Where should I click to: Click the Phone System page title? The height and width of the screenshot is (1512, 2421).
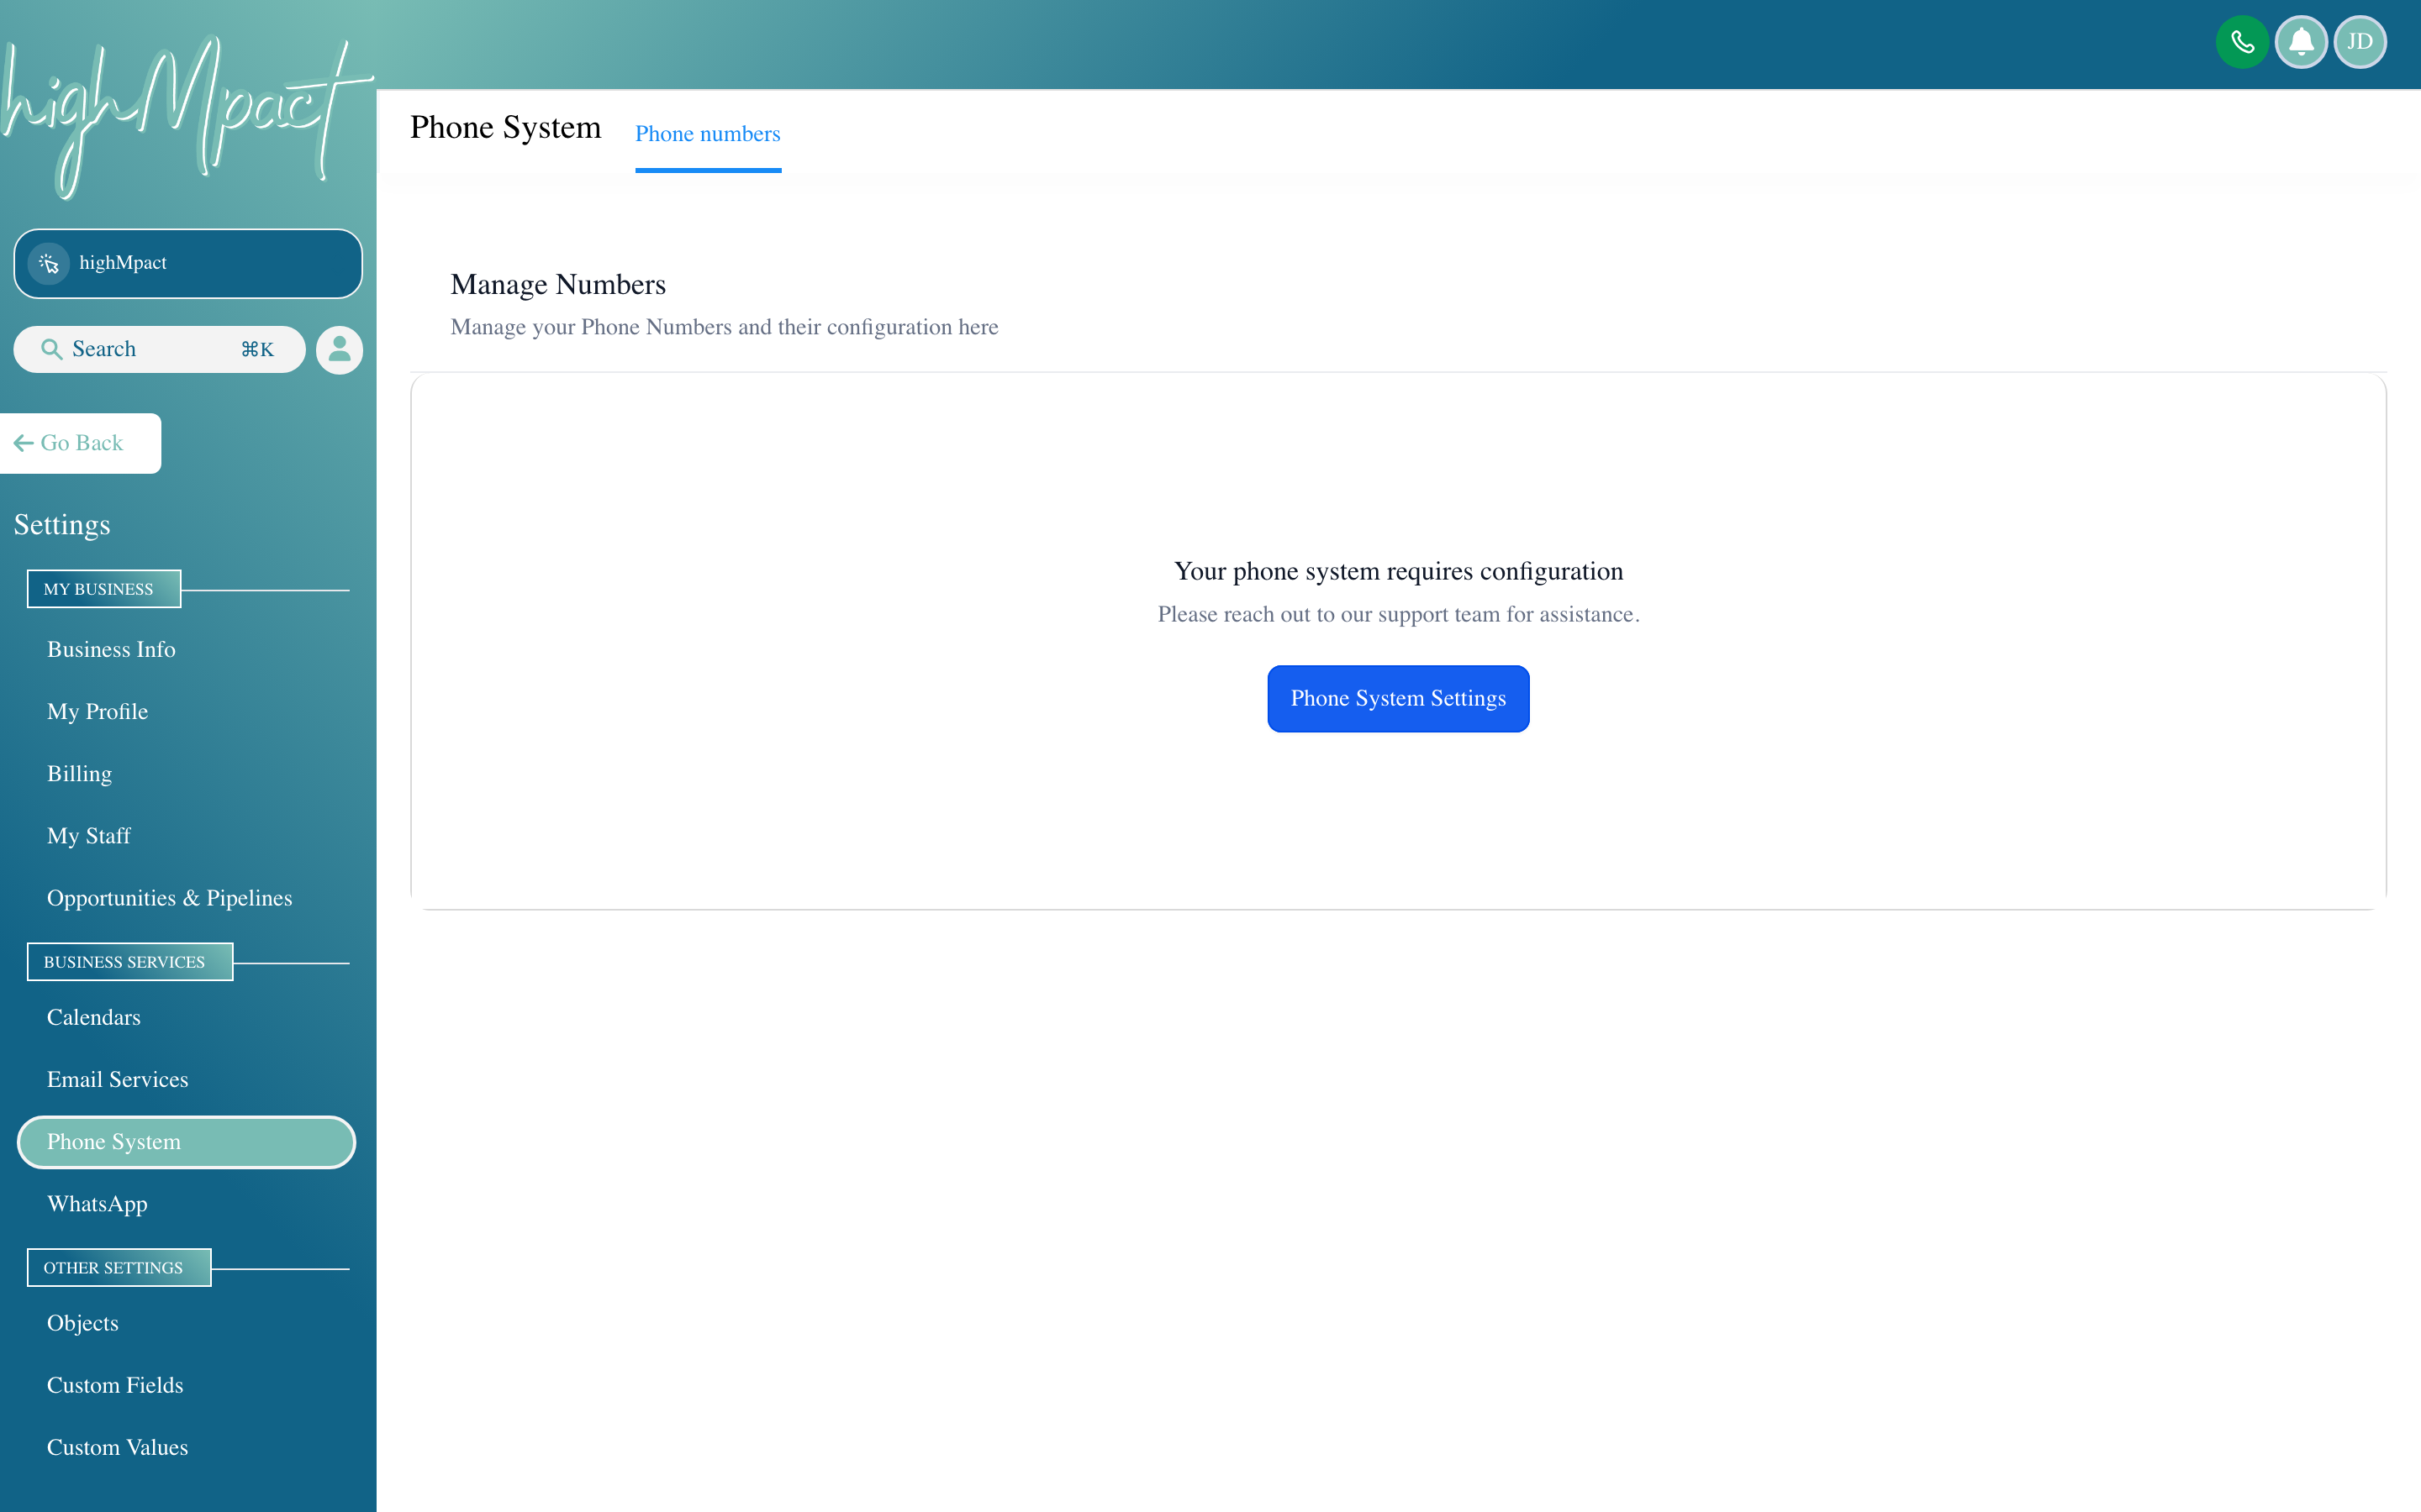[505, 128]
